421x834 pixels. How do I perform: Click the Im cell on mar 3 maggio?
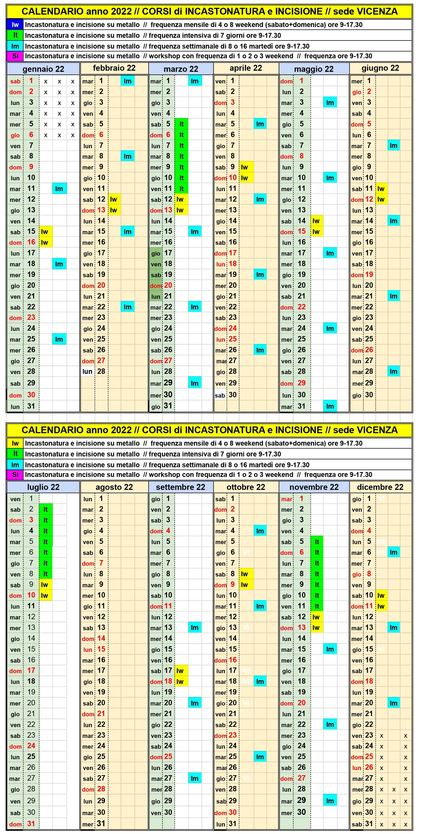coord(330,102)
